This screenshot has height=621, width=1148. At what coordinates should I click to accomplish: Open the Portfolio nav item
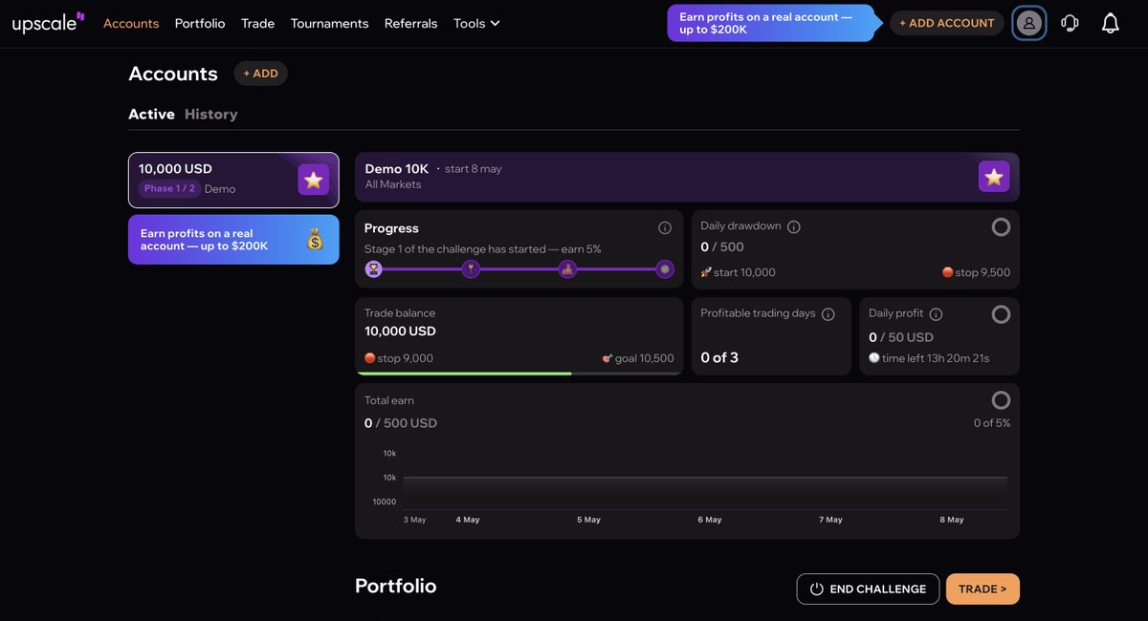(x=200, y=23)
